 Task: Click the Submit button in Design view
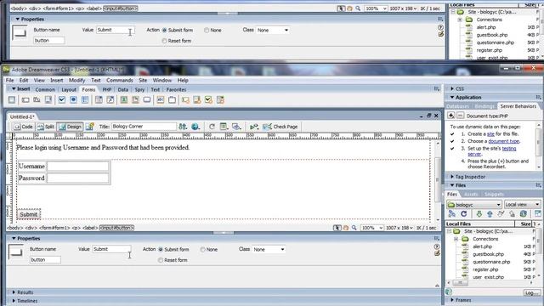click(x=28, y=214)
